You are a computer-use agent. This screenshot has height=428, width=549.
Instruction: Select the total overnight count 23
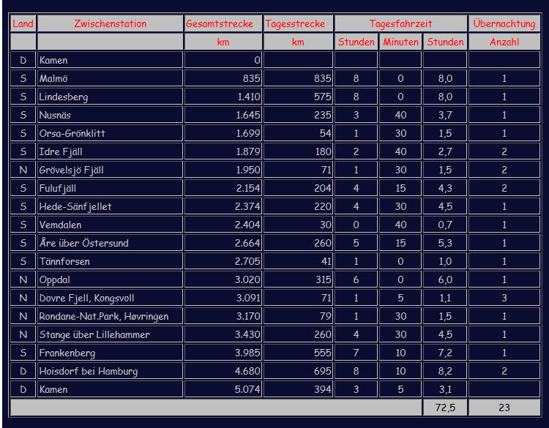tap(504, 408)
